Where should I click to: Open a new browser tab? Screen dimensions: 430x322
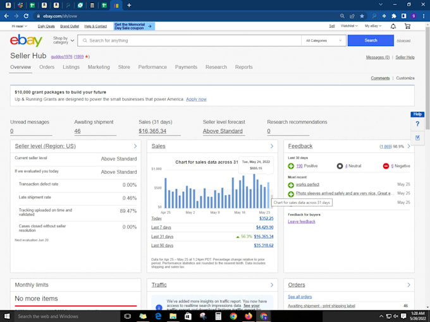[129, 5]
